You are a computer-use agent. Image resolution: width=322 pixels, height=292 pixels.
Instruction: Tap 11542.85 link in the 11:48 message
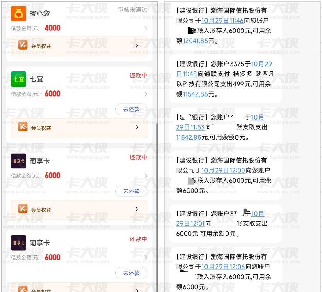(195, 94)
